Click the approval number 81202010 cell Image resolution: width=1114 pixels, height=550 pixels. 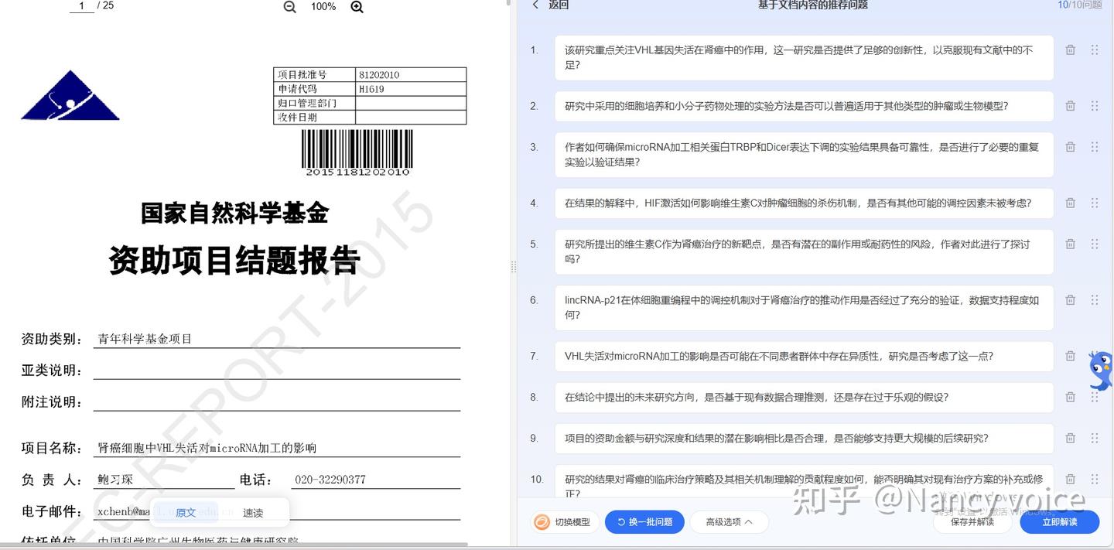tap(411, 75)
